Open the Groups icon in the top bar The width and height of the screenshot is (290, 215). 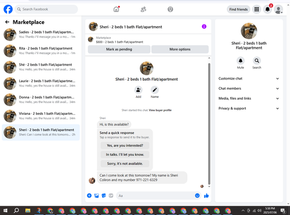tap(171, 9)
